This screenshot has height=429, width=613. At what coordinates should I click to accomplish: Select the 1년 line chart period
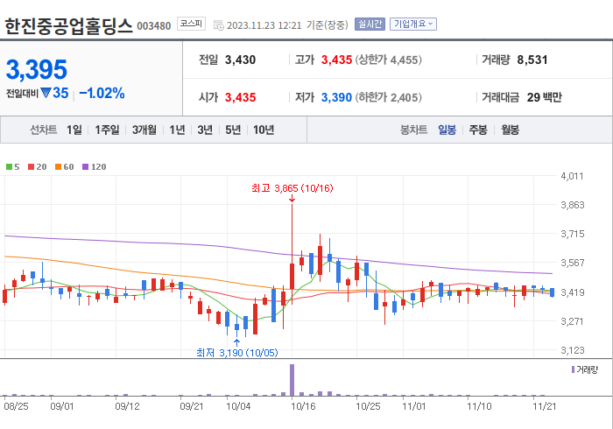click(x=177, y=130)
